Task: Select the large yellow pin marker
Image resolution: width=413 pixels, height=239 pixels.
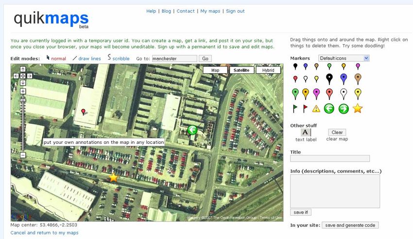Action: (358, 94)
